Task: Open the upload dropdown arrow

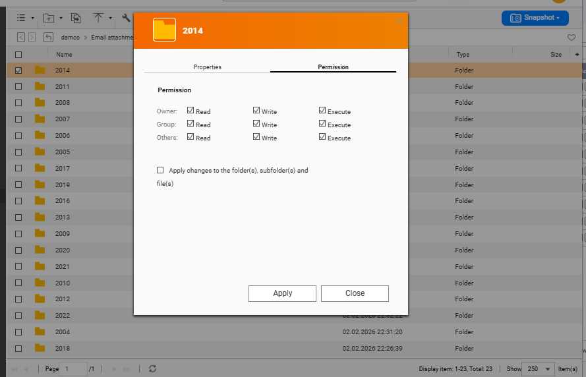Action: click(x=110, y=18)
